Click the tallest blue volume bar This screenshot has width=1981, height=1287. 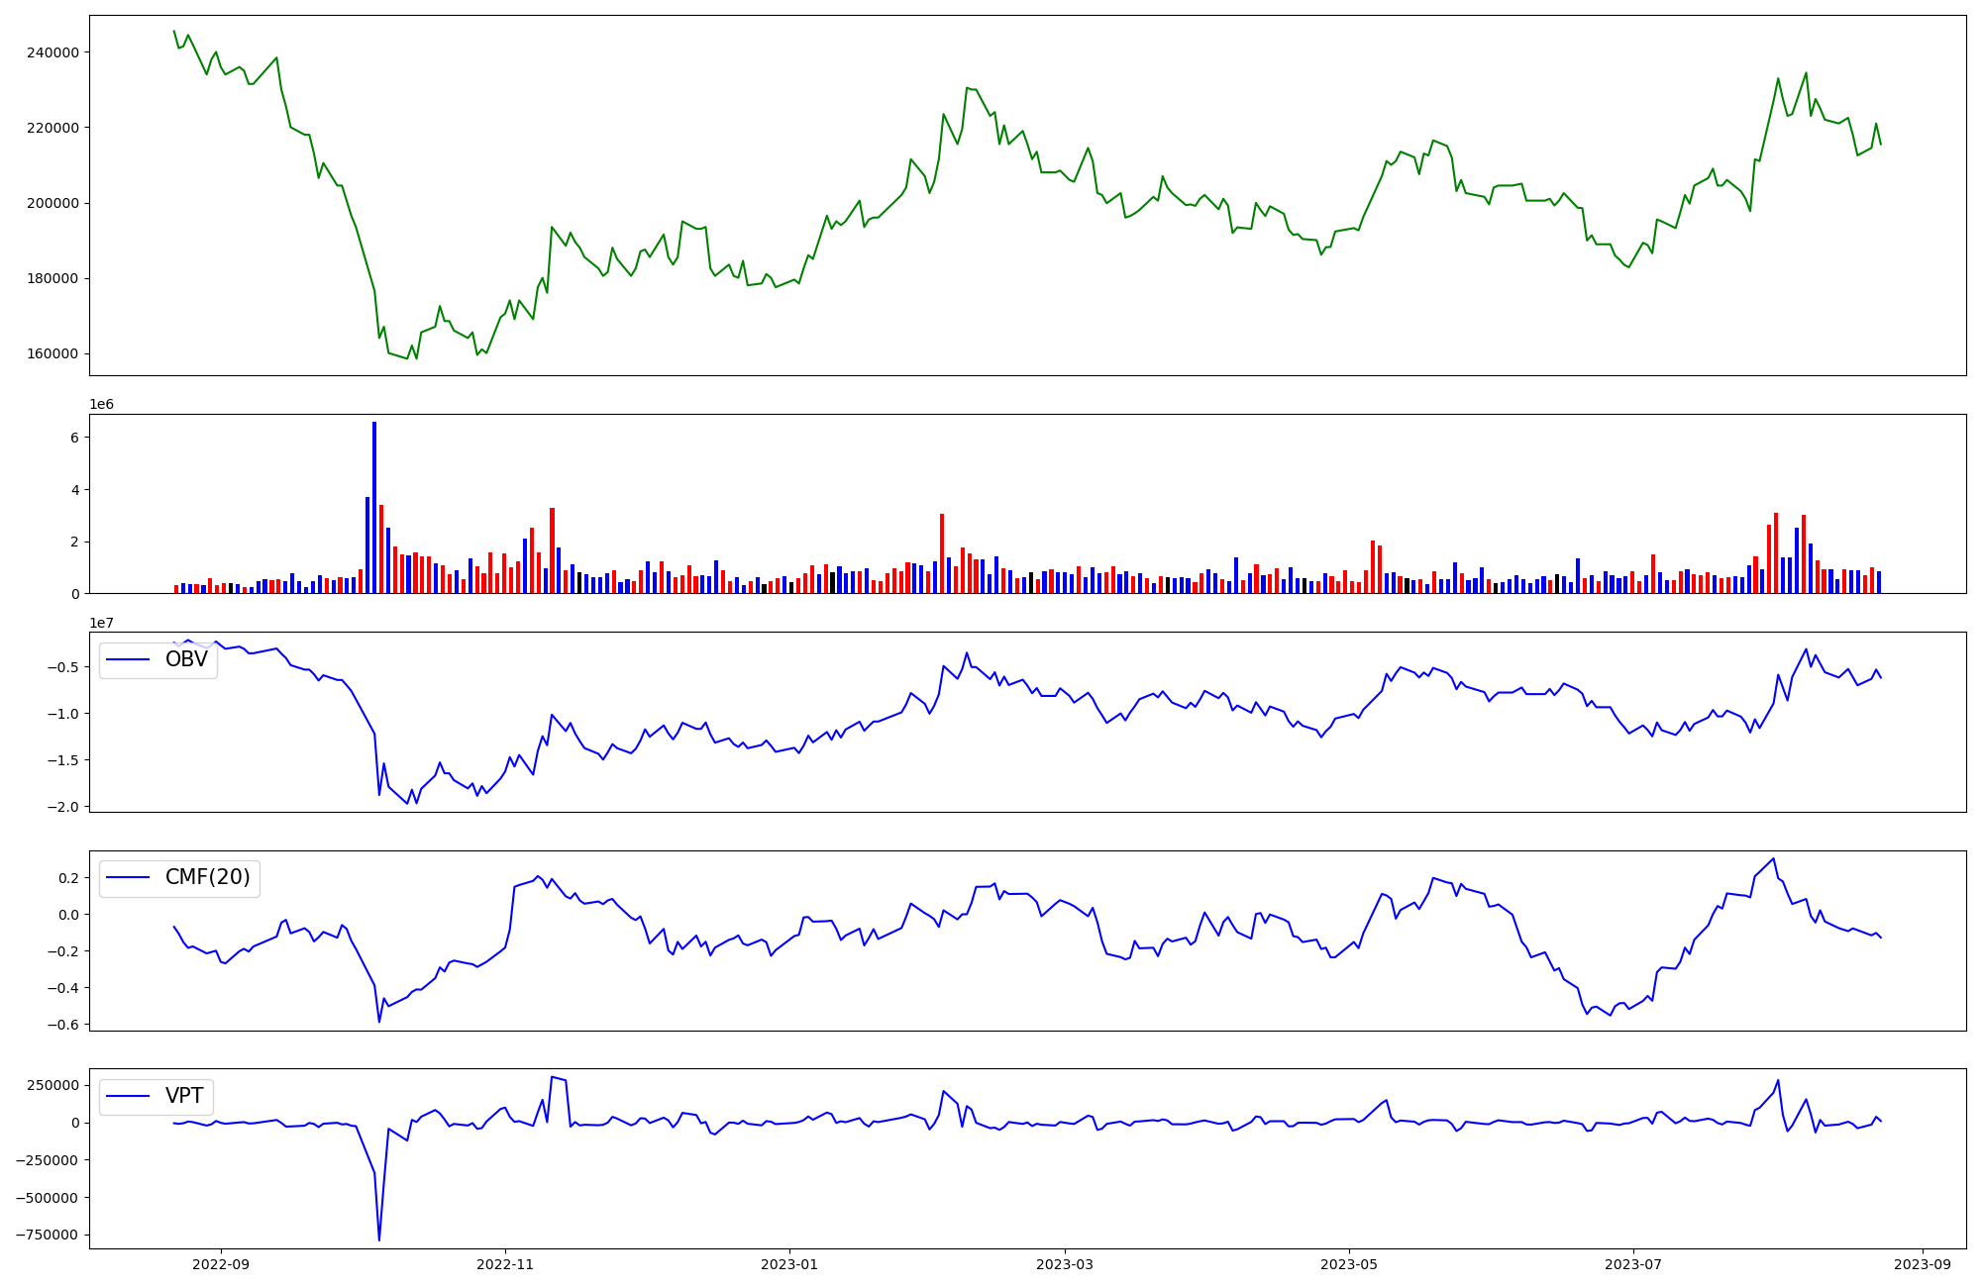coord(374,507)
